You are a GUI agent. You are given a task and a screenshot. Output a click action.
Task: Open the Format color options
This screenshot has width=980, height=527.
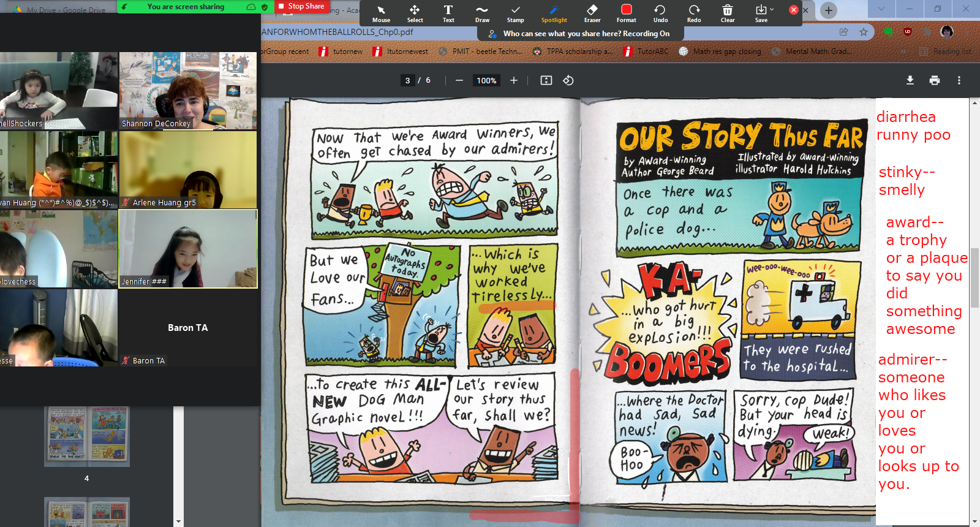pyautogui.click(x=626, y=13)
